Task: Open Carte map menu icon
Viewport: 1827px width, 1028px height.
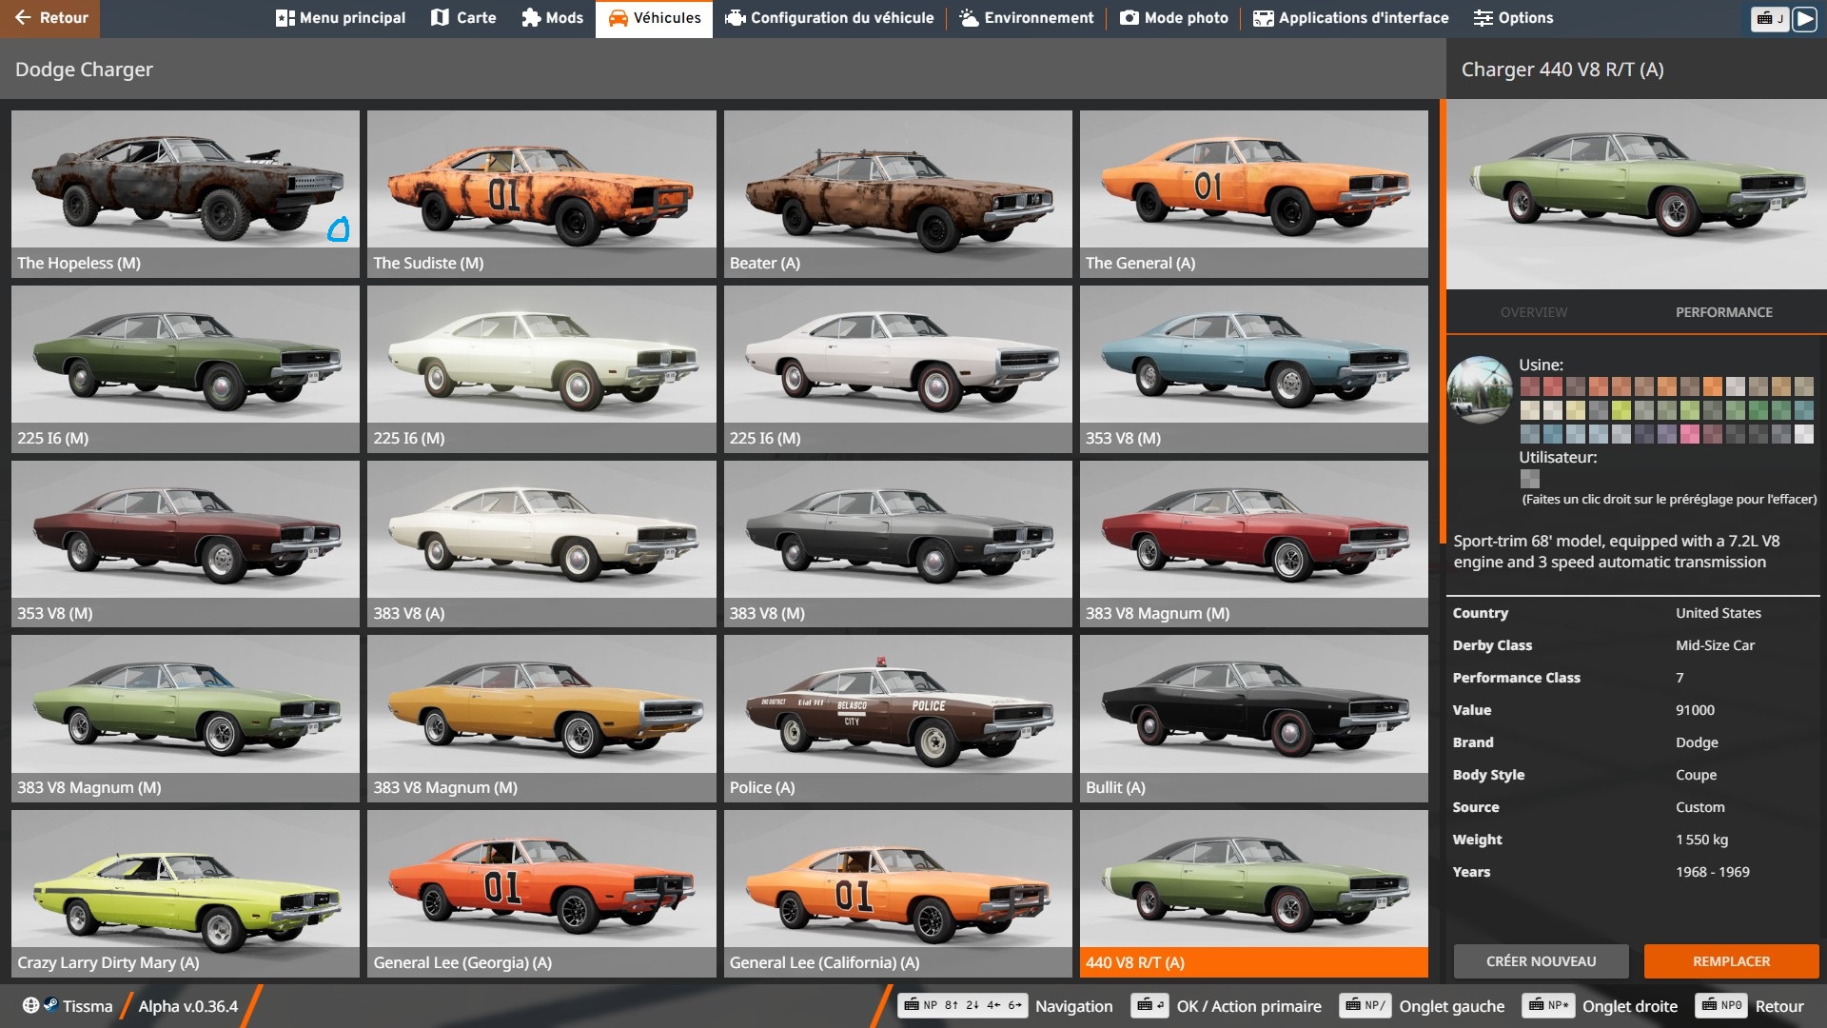Action: coord(463,18)
